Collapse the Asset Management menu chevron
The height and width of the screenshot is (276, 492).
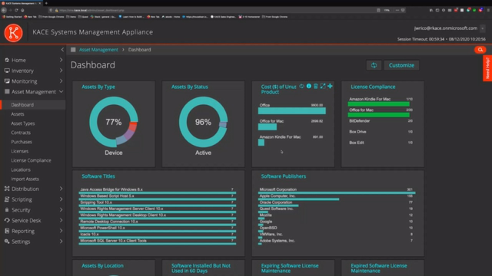(x=61, y=91)
